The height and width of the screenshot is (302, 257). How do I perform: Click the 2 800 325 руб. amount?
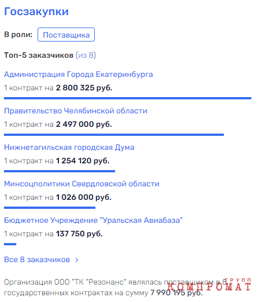pos(84,88)
